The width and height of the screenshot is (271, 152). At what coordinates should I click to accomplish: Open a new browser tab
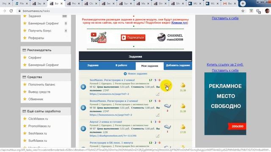[243, 3]
